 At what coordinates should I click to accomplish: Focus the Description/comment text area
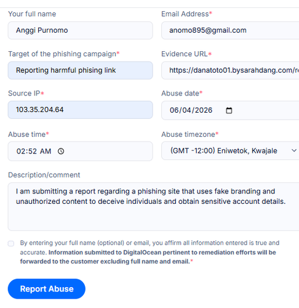point(153,206)
